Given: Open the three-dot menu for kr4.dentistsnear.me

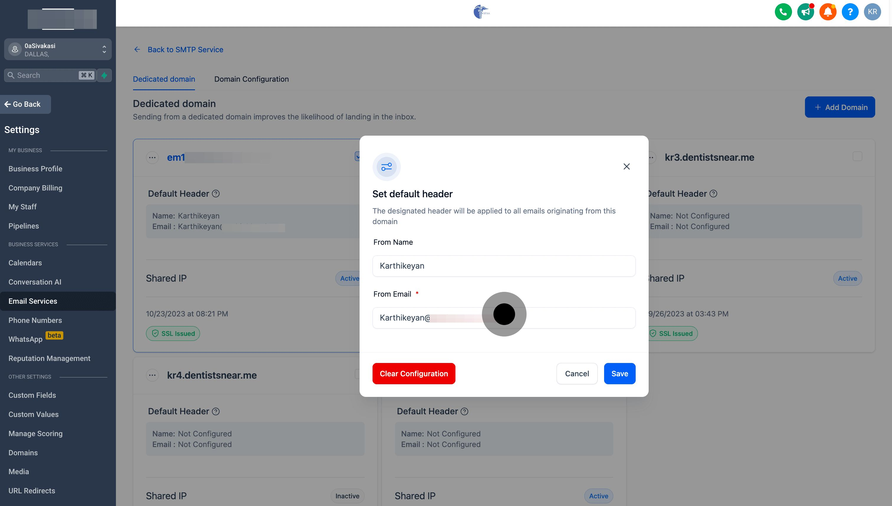Looking at the screenshot, I should tap(152, 375).
